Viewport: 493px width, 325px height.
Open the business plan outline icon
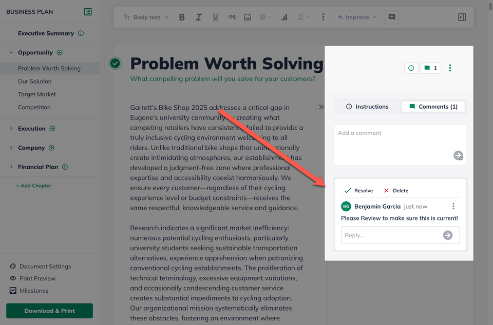[x=88, y=12]
